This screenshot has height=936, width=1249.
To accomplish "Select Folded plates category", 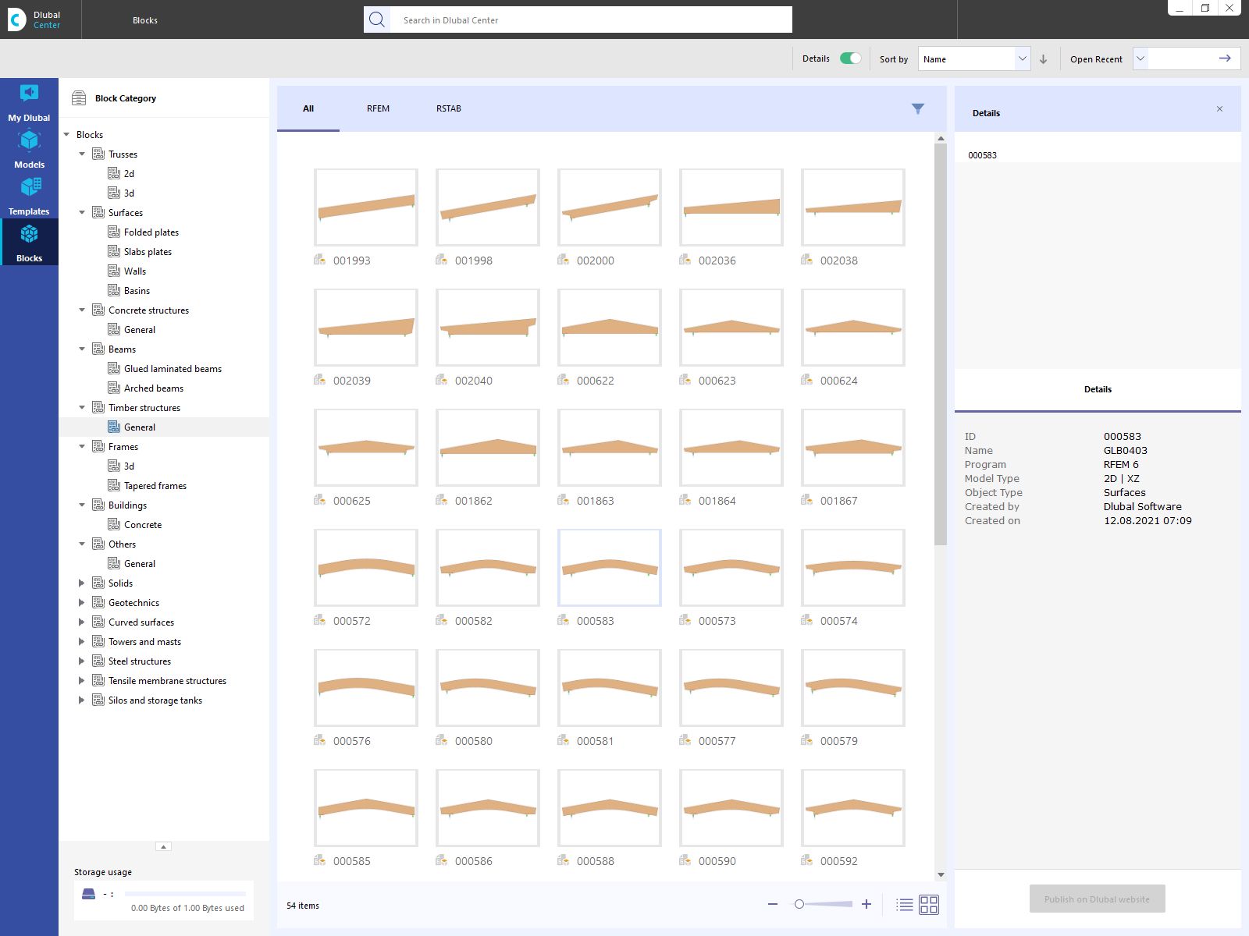I will 151,232.
